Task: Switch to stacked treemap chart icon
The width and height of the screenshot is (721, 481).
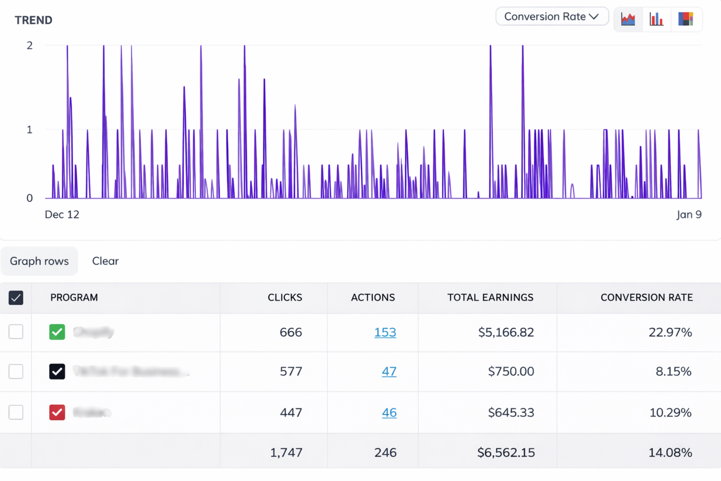Action: click(x=685, y=19)
